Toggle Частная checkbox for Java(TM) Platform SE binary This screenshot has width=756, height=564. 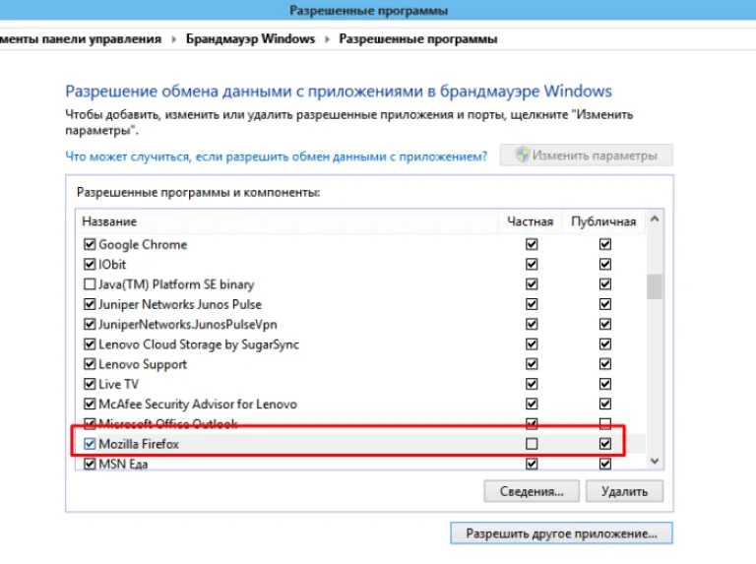[x=532, y=284]
